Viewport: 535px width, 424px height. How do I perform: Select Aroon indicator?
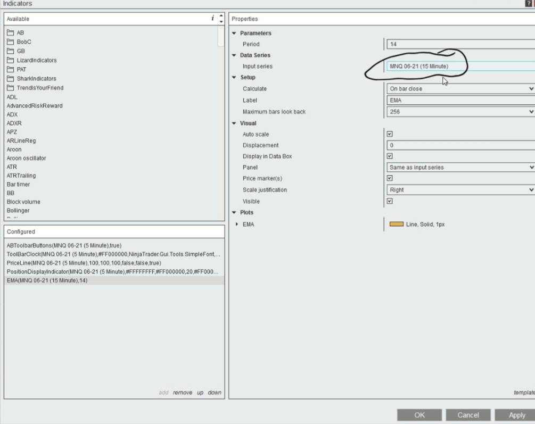(x=14, y=149)
